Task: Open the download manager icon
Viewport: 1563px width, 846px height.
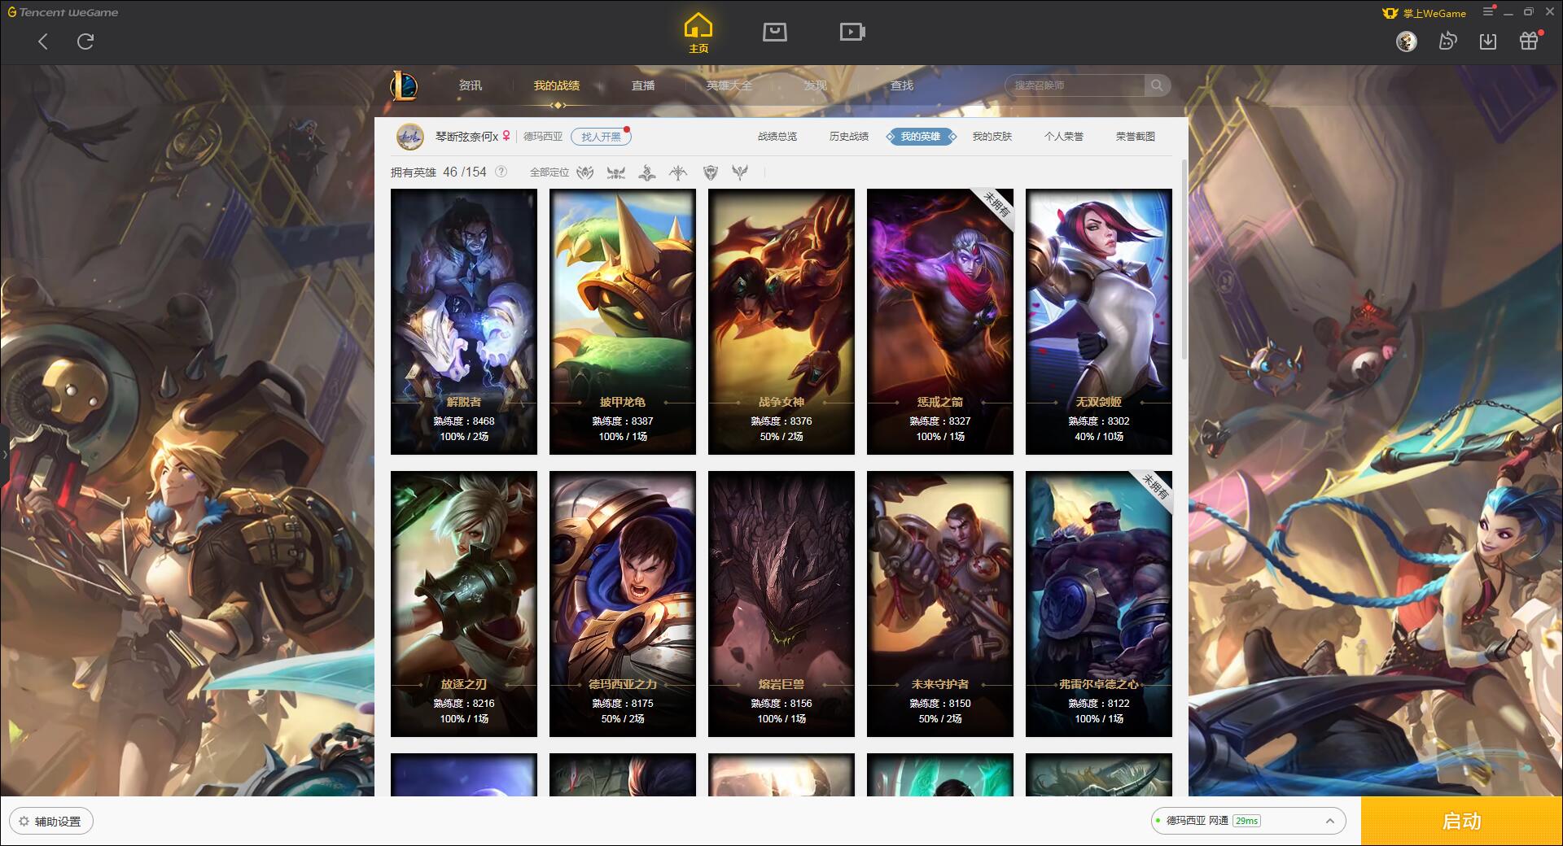Action: 1488,41
